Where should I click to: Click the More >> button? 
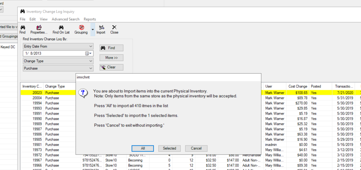tap(111, 58)
